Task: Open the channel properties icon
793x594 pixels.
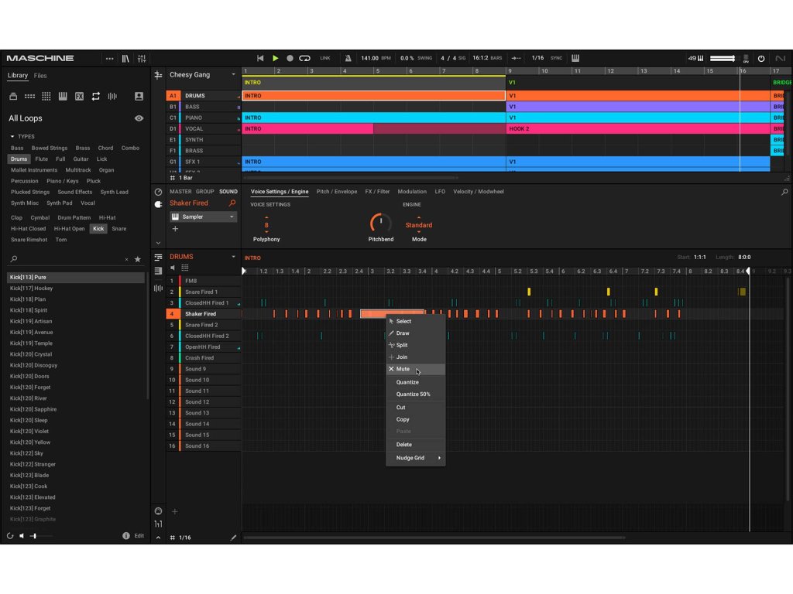Action: (158, 192)
